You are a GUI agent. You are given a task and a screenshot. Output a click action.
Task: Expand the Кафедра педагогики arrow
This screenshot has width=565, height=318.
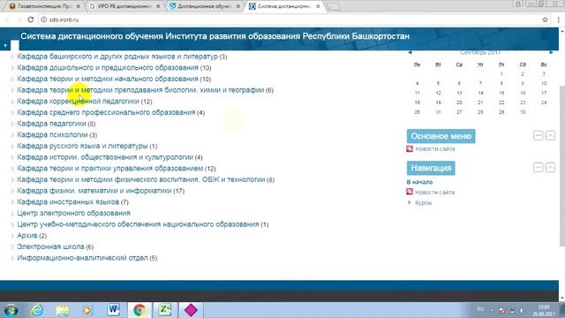(x=12, y=124)
